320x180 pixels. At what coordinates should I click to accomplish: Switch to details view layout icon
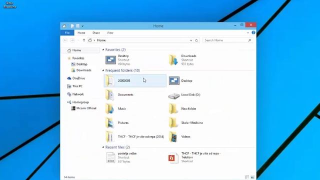coord(246,177)
